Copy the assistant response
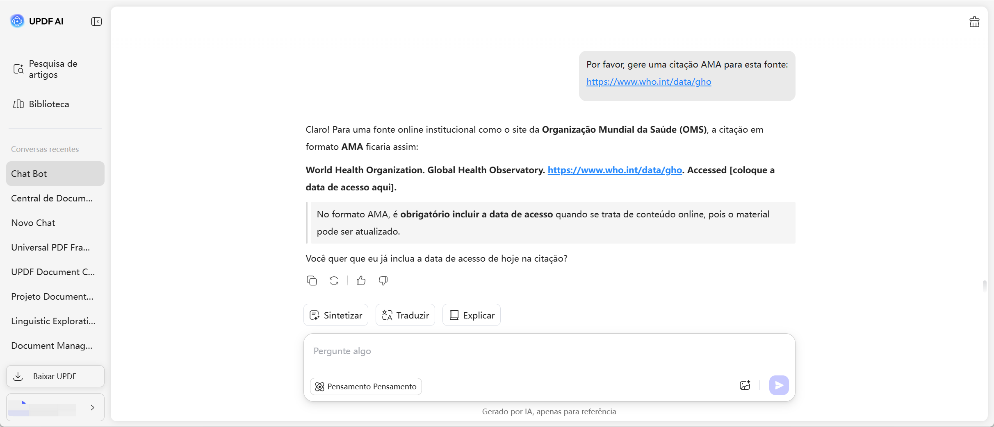 coord(312,280)
